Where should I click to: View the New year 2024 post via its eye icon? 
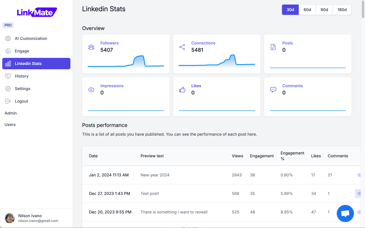(x=359, y=175)
